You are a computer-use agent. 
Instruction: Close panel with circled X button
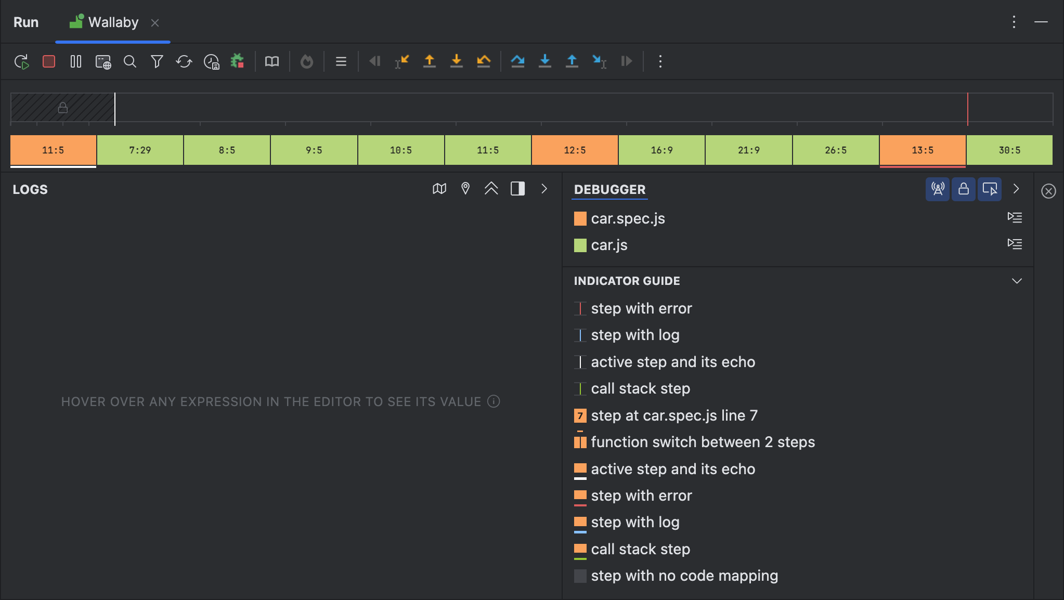pyautogui.click(x=1048, y=191)
